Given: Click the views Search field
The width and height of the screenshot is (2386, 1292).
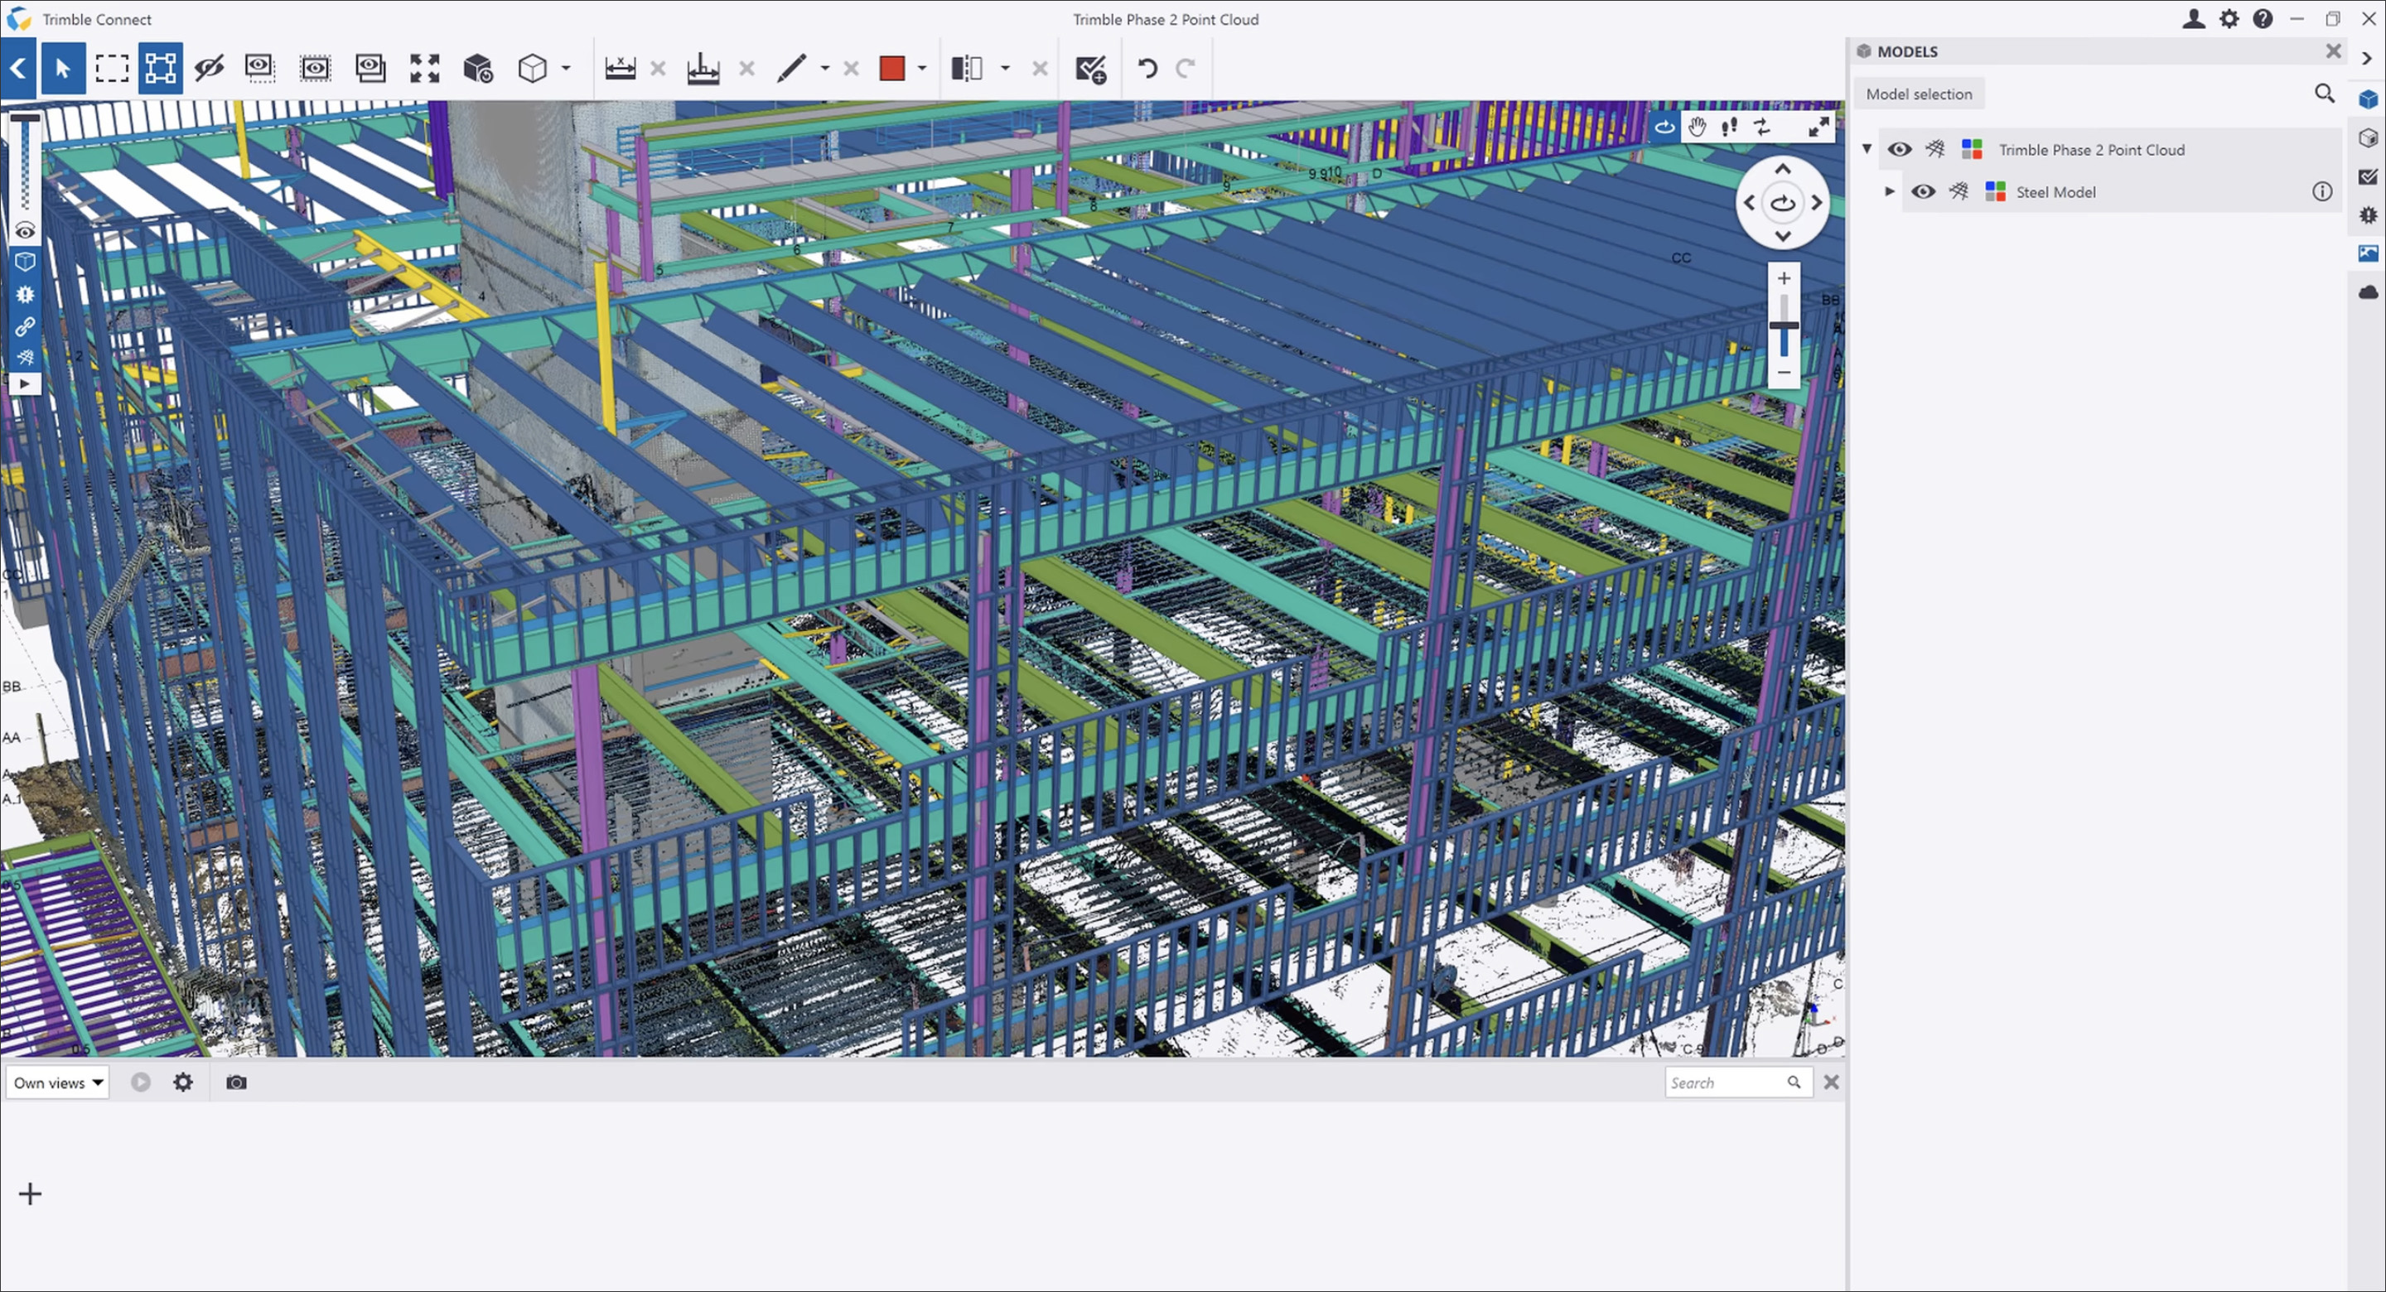Looking at the screenshot, I should (1737, 1082).
